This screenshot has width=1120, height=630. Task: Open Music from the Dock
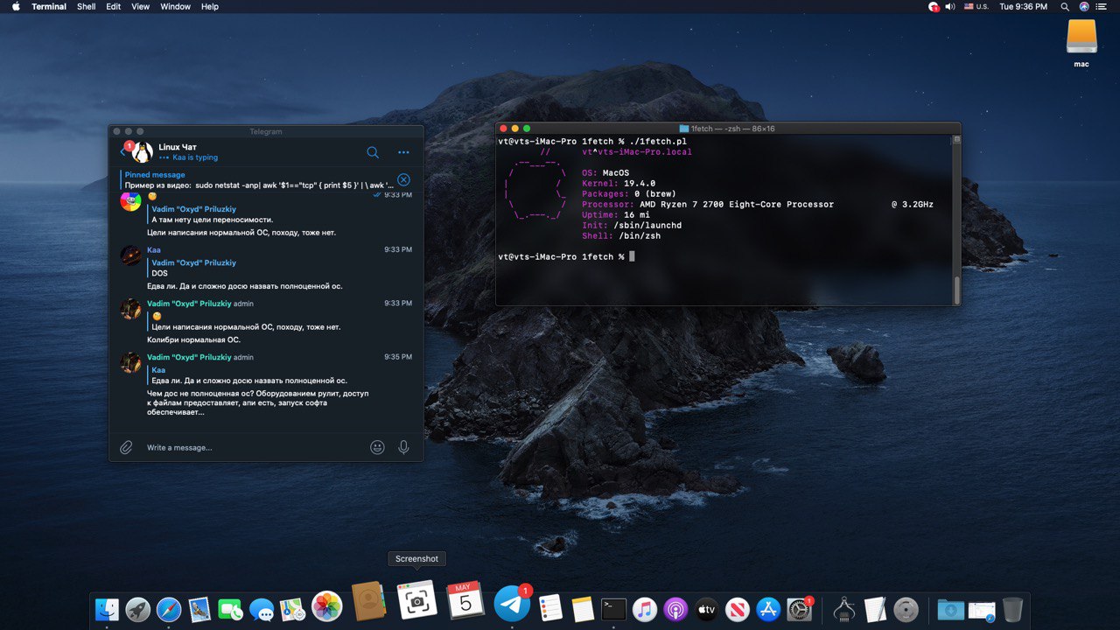(645, 609)
